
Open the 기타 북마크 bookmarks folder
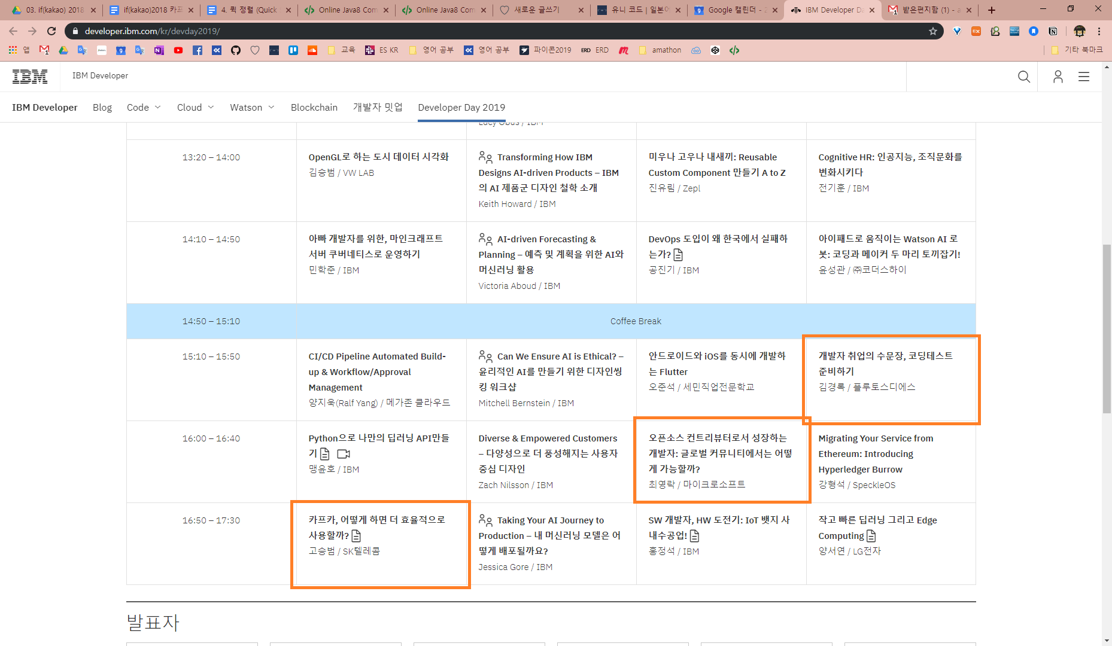tap(1077, 50)
